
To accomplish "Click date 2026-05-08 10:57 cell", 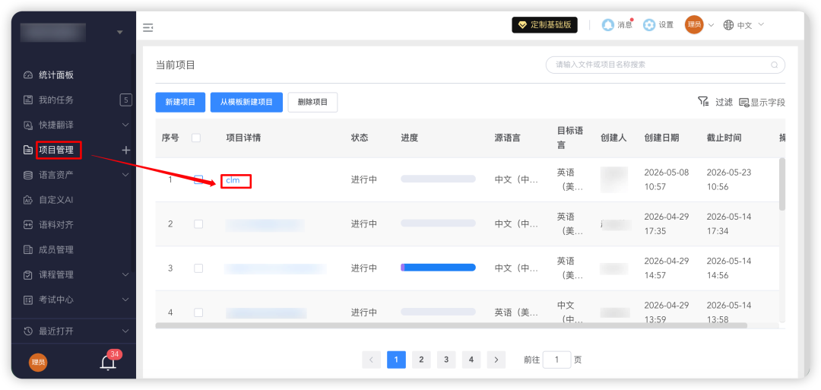I will pyautogui.click(x=667, y=179).
